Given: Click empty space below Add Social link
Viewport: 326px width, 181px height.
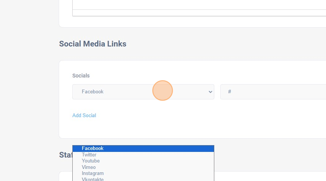Looking at the screenshot, I should 114,128.
